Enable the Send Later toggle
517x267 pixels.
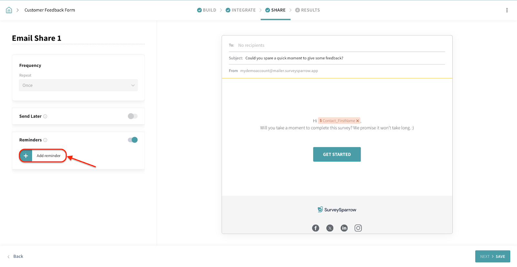[x=132, y=116]
